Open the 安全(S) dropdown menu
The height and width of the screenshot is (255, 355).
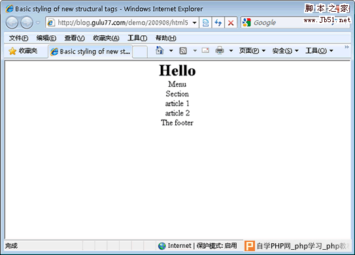coord(285,51)
